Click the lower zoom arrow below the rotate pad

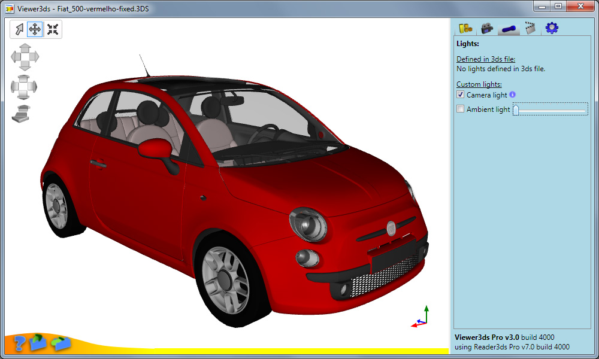pyautogui.click(x=20, y=117)
